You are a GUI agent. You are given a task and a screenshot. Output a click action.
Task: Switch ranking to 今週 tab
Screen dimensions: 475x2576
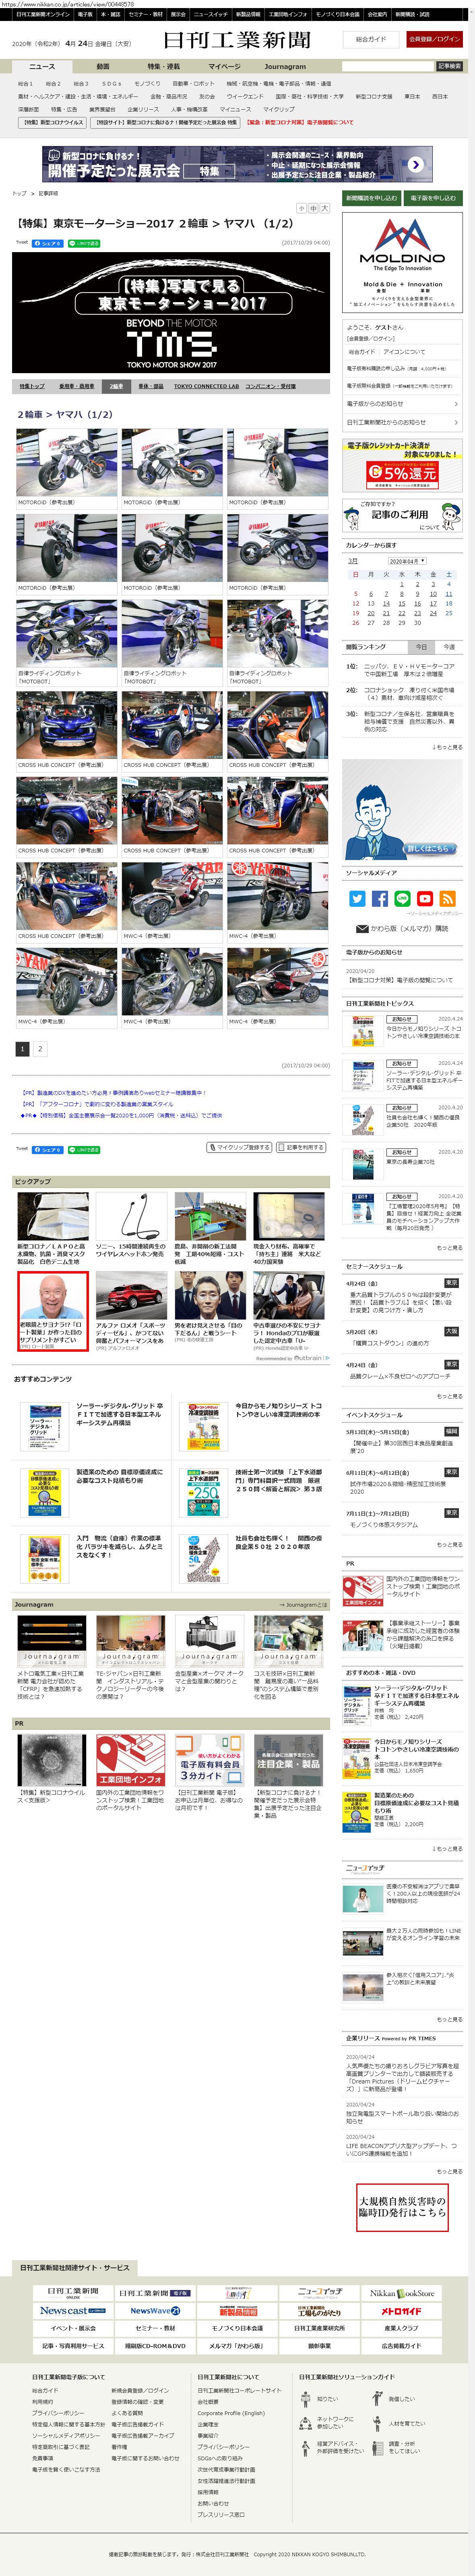(449, 647)
